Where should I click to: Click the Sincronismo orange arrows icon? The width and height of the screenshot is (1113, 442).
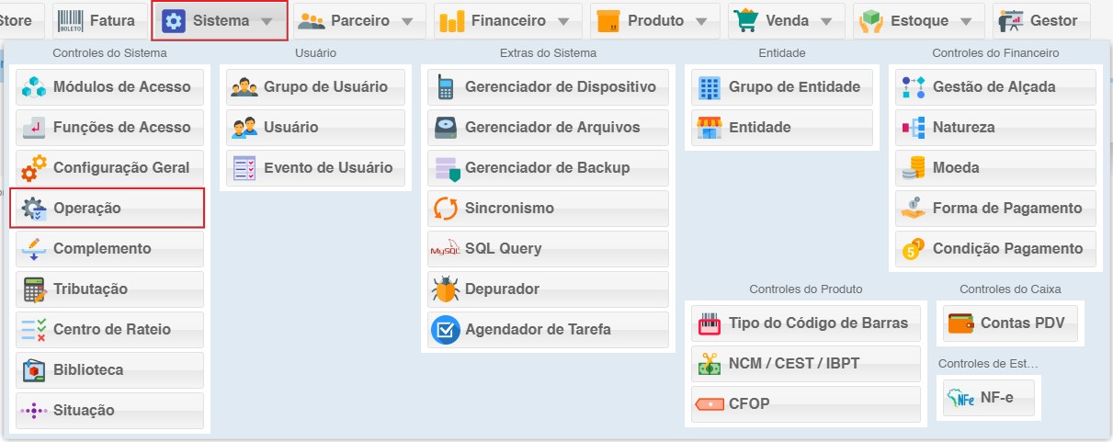446,209
